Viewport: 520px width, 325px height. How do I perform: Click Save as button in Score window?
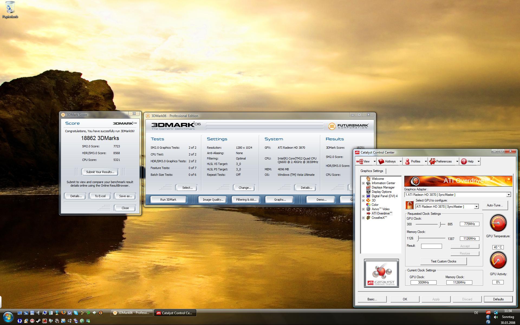(125, 196)
